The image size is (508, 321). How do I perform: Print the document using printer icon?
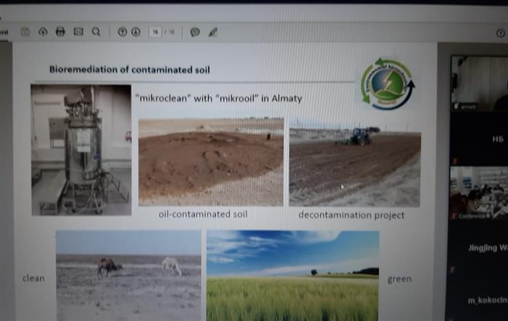60,32
